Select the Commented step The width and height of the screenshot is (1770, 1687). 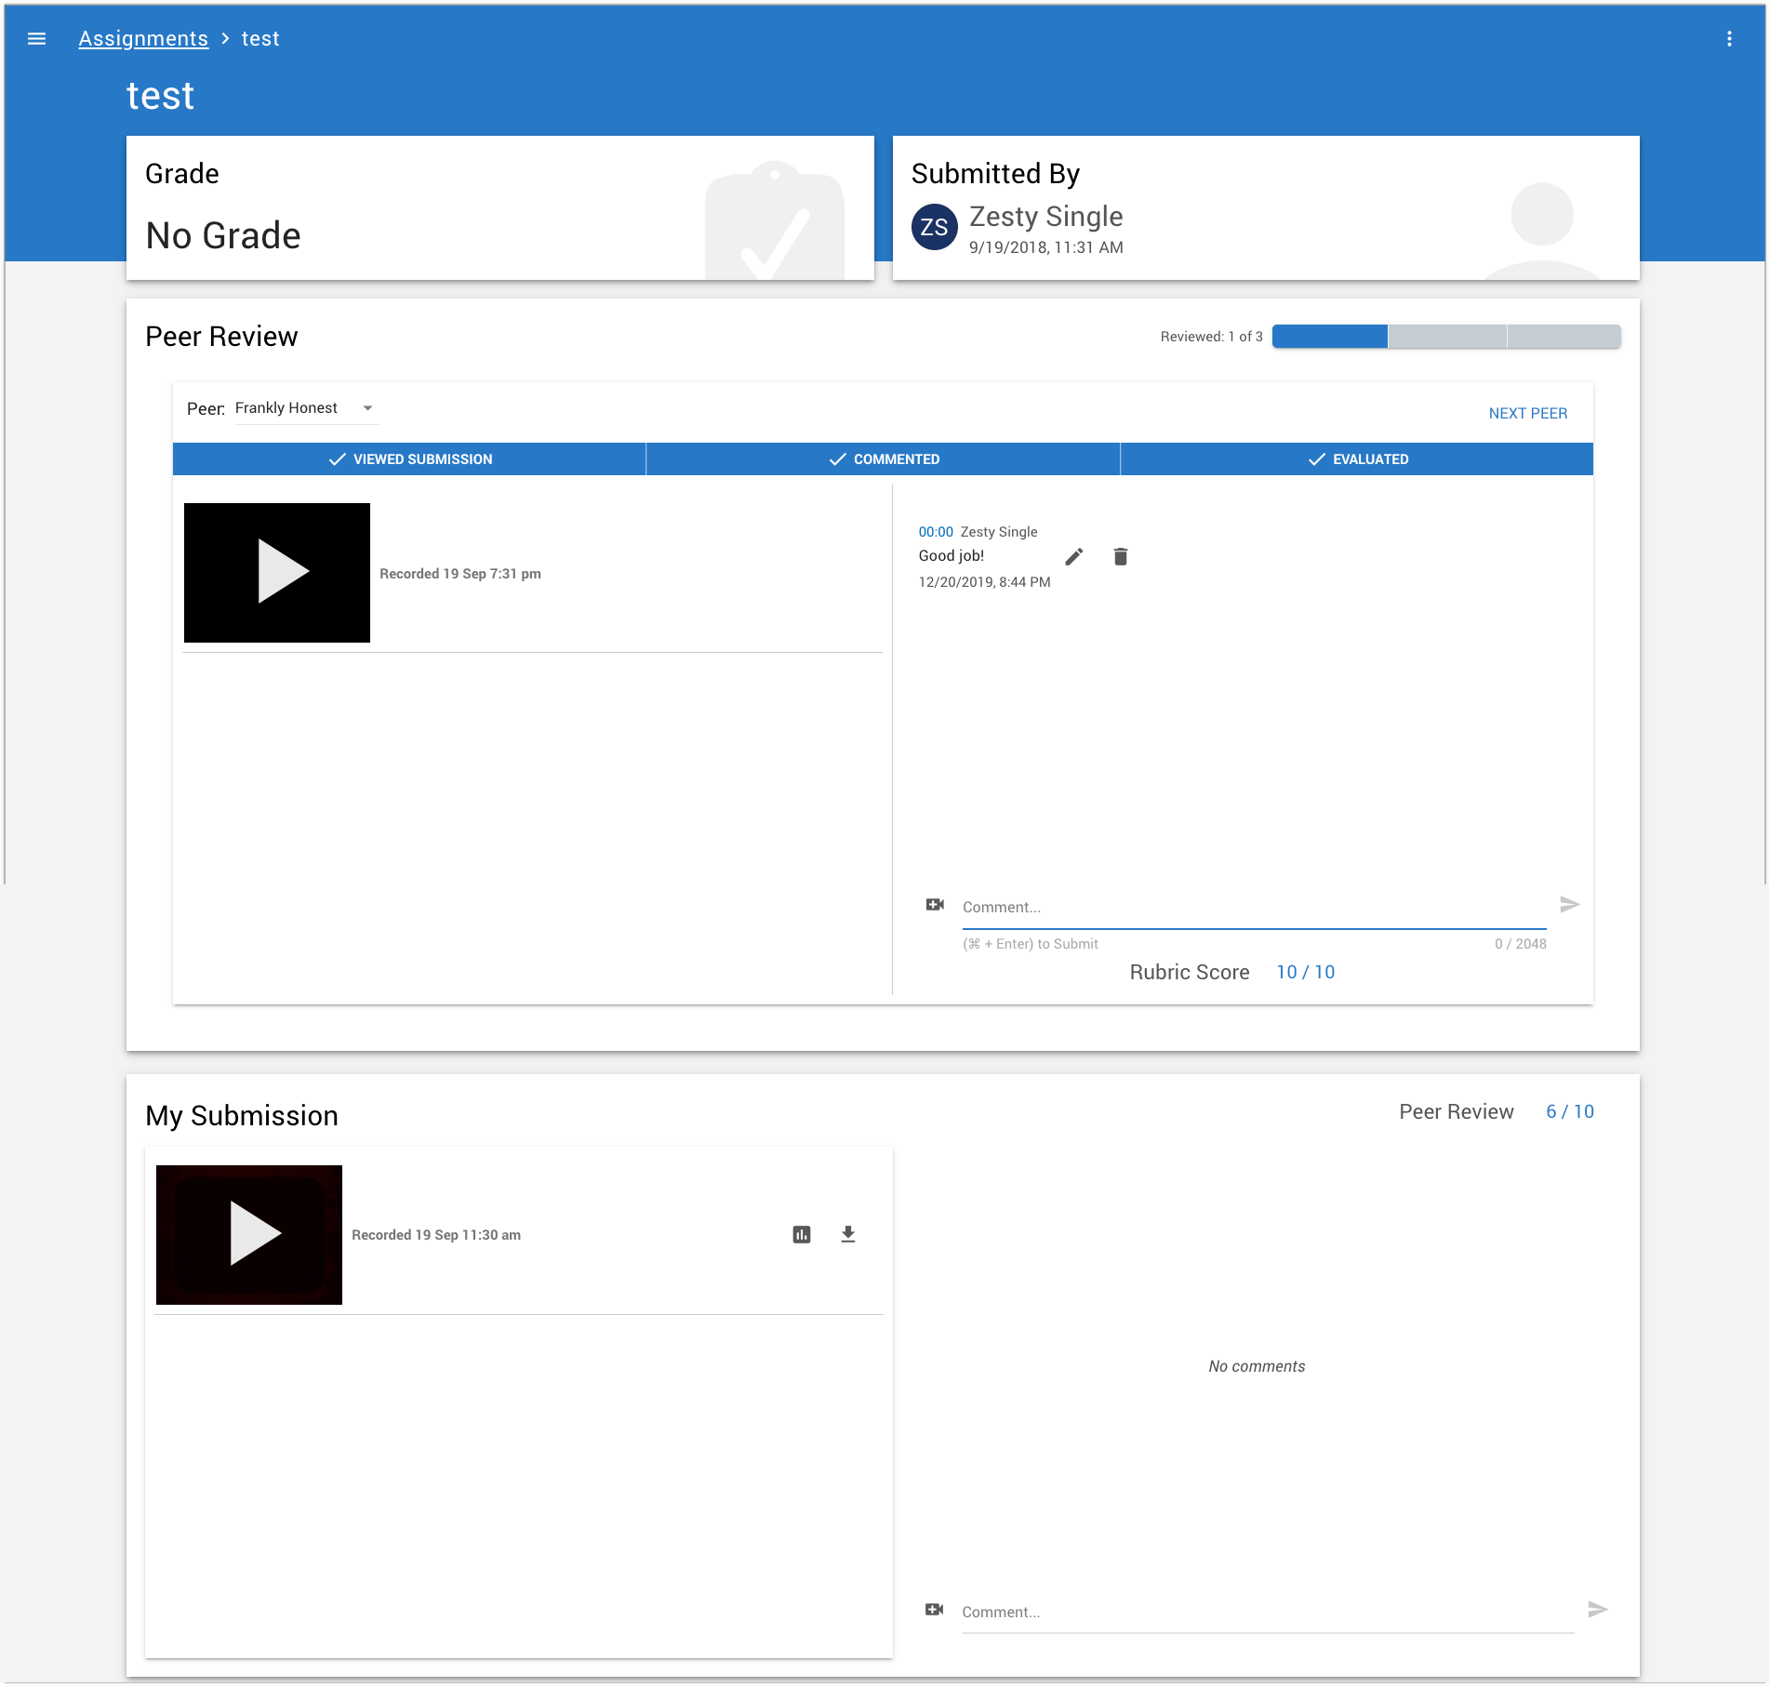[883, 459]
